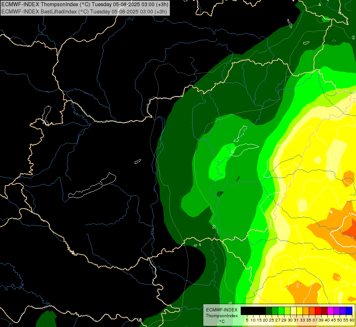Screen dimensions: 356x327
Task: Click the '°C' unit label in the legend
Action: click(x=222, y=321)
